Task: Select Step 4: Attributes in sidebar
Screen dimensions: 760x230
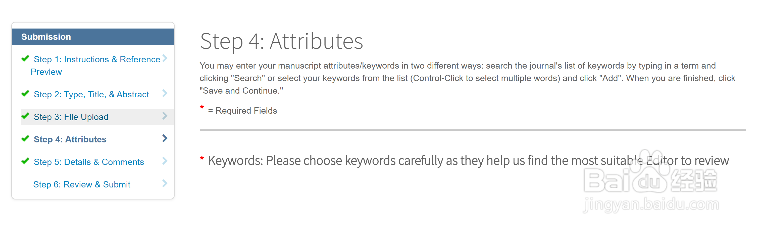Action: 70,139
